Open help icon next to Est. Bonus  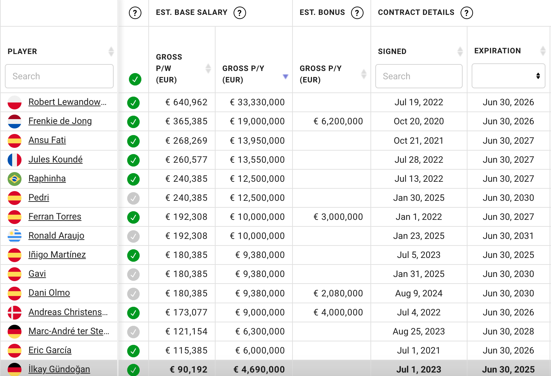pos(357,13)
